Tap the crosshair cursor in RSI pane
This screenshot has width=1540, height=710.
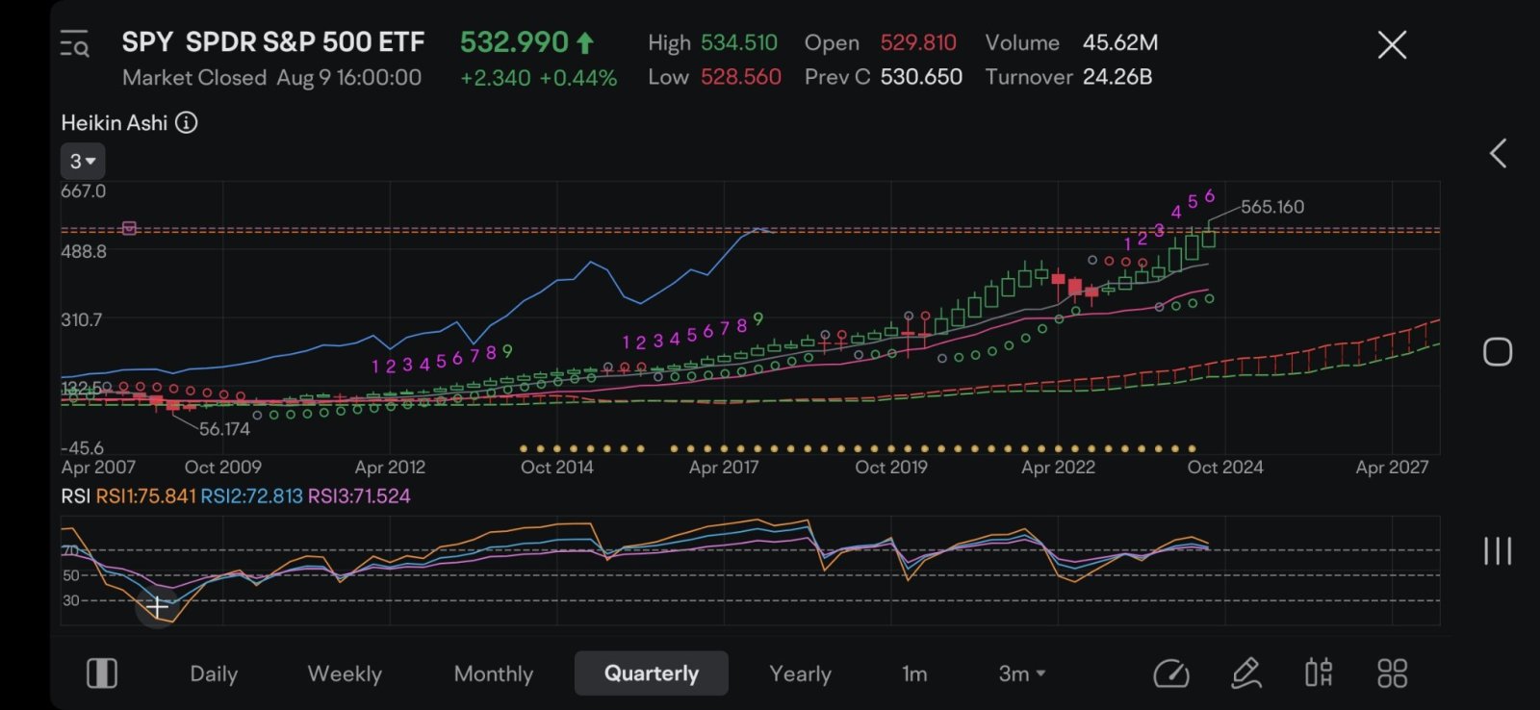(157, 606)
